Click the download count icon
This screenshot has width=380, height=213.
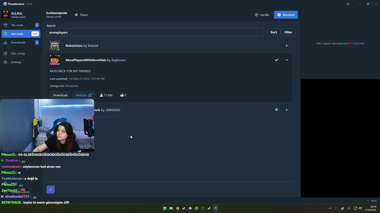coord(101,95)
